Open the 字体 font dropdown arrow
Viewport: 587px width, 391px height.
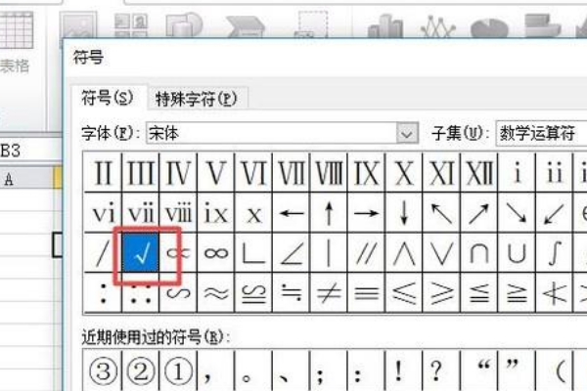(407, 133)
